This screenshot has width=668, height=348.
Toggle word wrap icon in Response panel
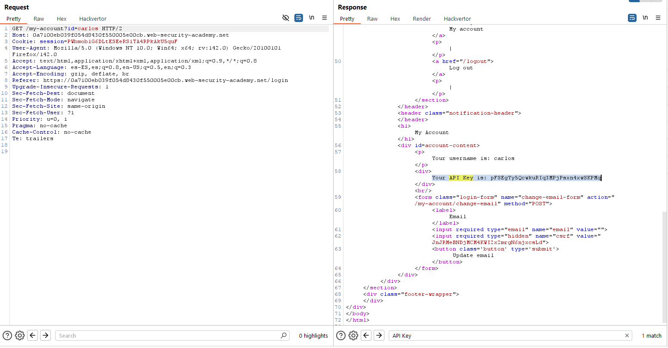[x=632, y=18]
